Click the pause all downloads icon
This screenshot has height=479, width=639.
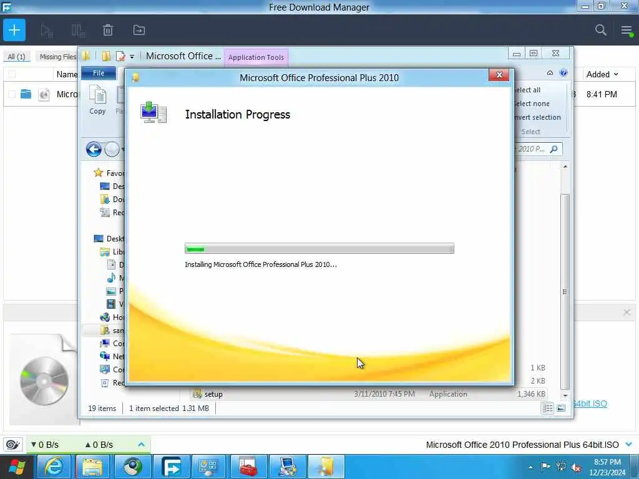(77, 31)
